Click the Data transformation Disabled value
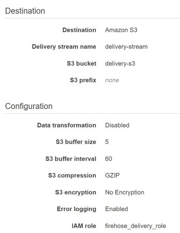The width and height of the screenshot is (180, 233). 117,125
